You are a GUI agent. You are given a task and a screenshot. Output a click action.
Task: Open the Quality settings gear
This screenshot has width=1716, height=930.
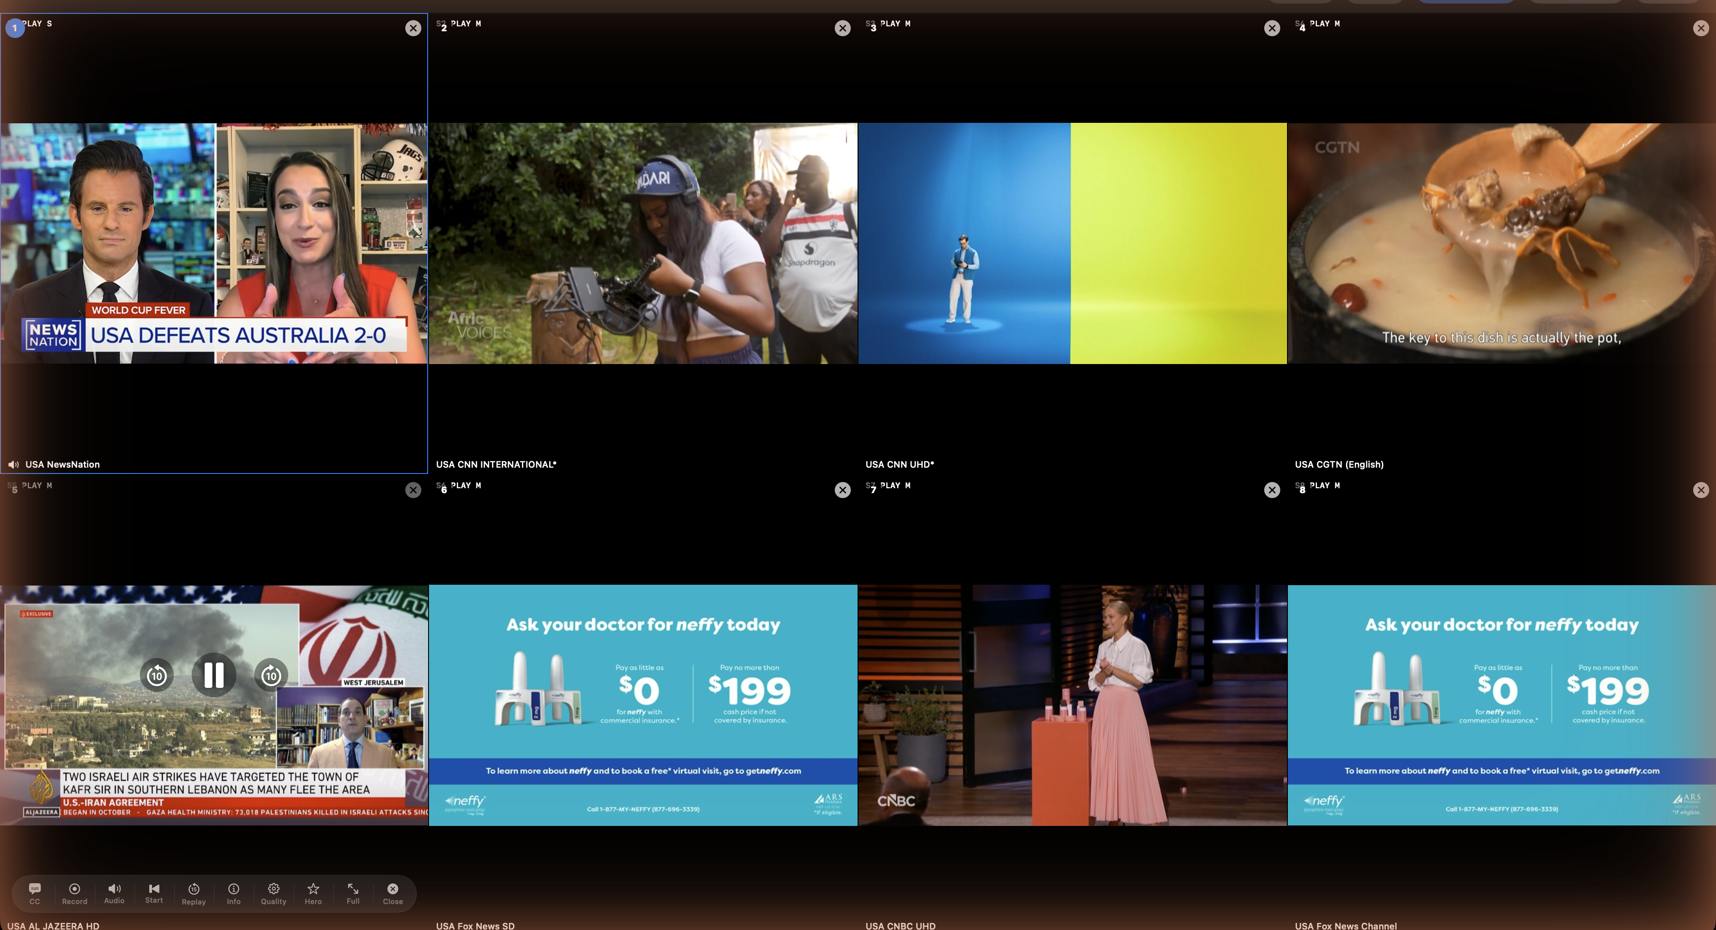coord(274,893)
